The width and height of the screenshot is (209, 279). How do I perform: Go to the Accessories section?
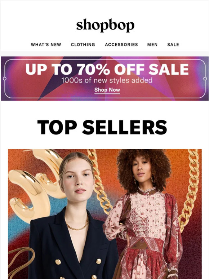(121, 44)
